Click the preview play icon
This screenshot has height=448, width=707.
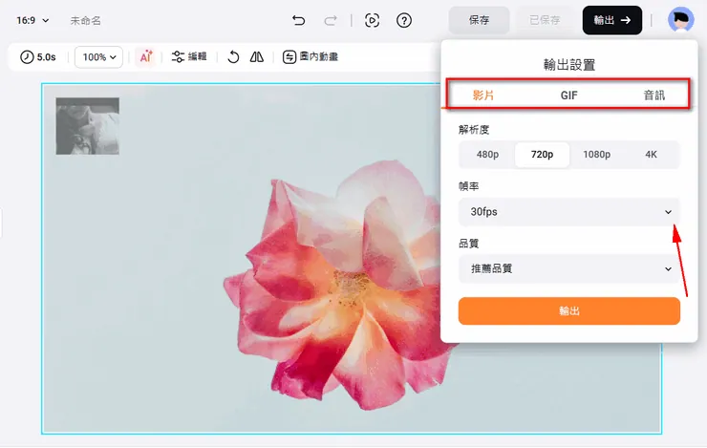point(373,20)
